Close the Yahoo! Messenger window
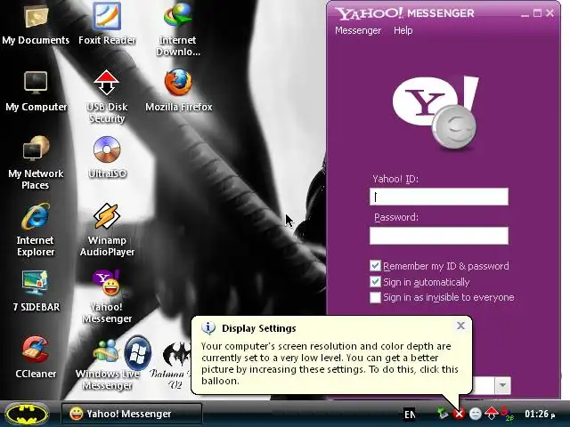Screen dimensions: 570x427 pos(550,13)
